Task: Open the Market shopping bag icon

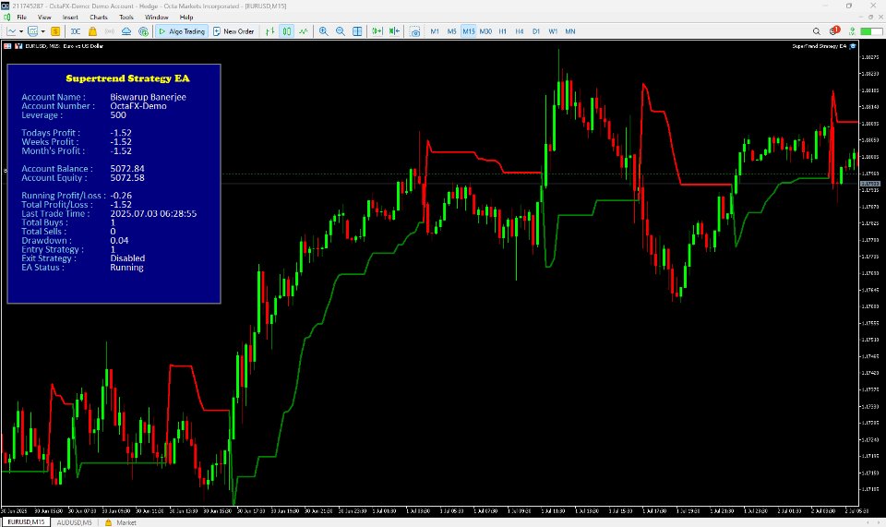Action: (x=92, y=31)
